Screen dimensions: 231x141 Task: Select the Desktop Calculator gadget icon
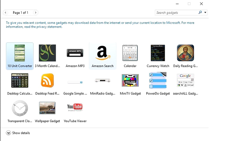(20, 81)
